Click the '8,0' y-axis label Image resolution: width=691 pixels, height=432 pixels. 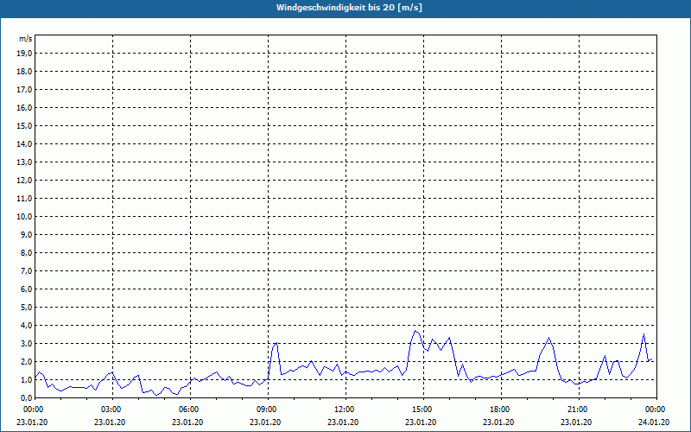(26, 253)
